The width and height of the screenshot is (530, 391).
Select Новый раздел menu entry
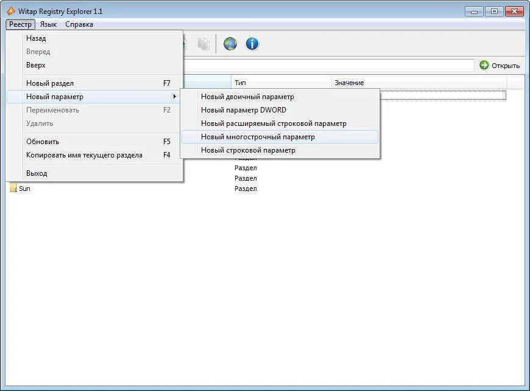94,83
